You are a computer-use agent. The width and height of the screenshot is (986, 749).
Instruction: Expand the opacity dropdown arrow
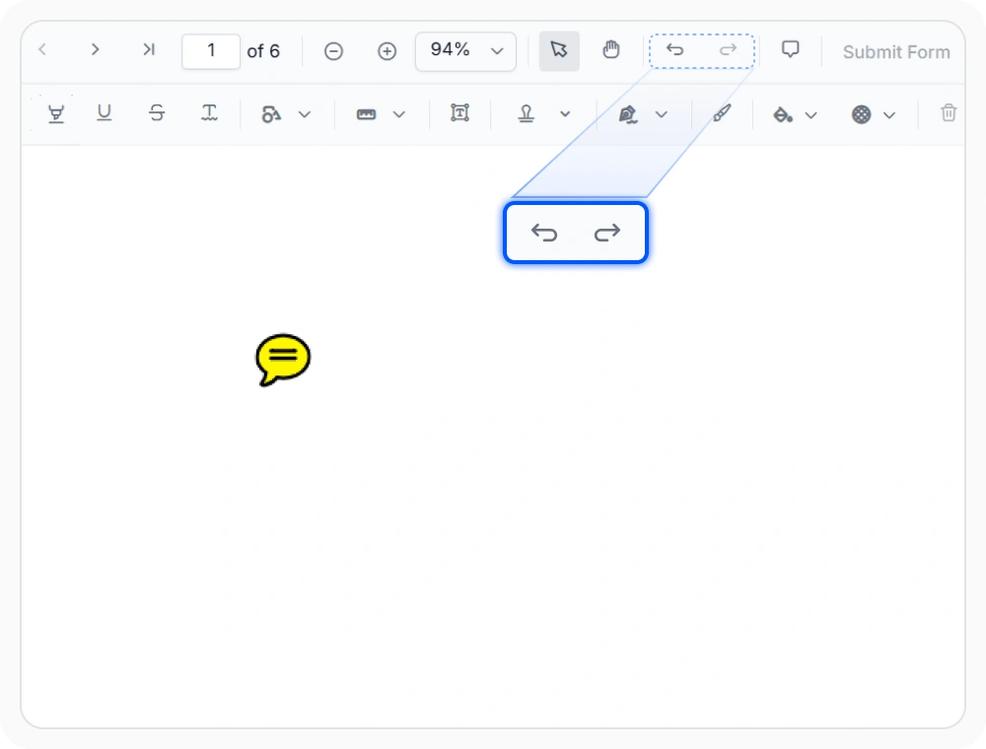[889, 115]
